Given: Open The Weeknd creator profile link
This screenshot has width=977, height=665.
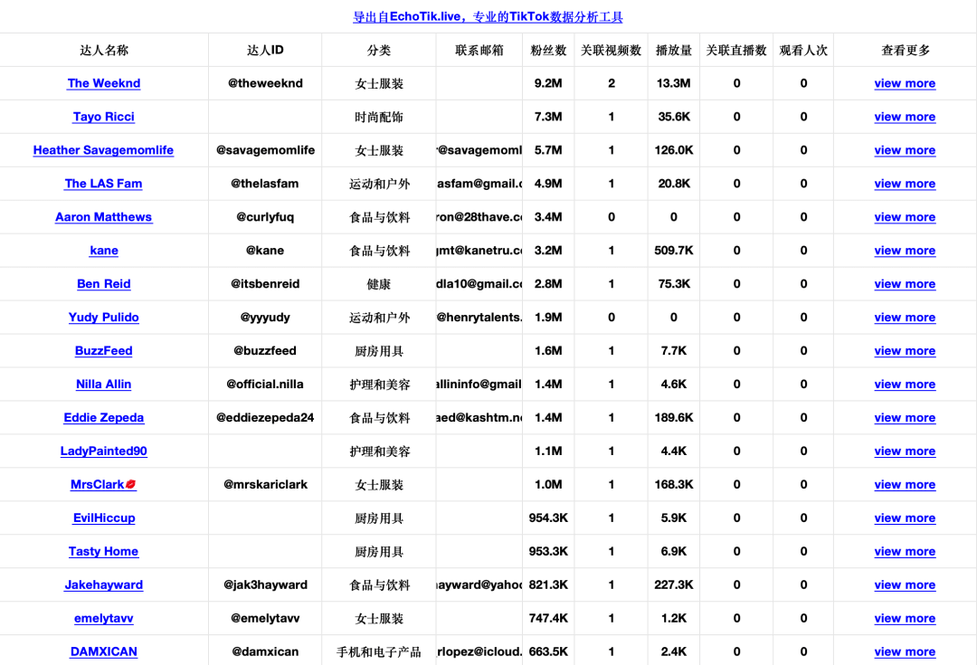Looking at the screenshot, I should coord(103,83).
